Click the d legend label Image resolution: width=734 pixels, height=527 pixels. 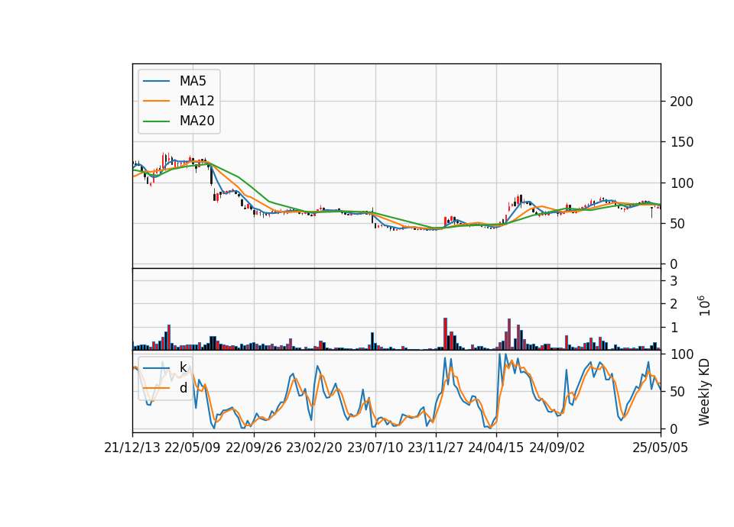pyautogui.click(x=183, y=388)
